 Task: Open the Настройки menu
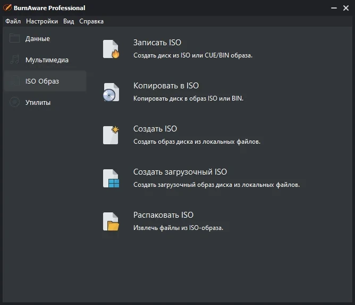point(42,21)
